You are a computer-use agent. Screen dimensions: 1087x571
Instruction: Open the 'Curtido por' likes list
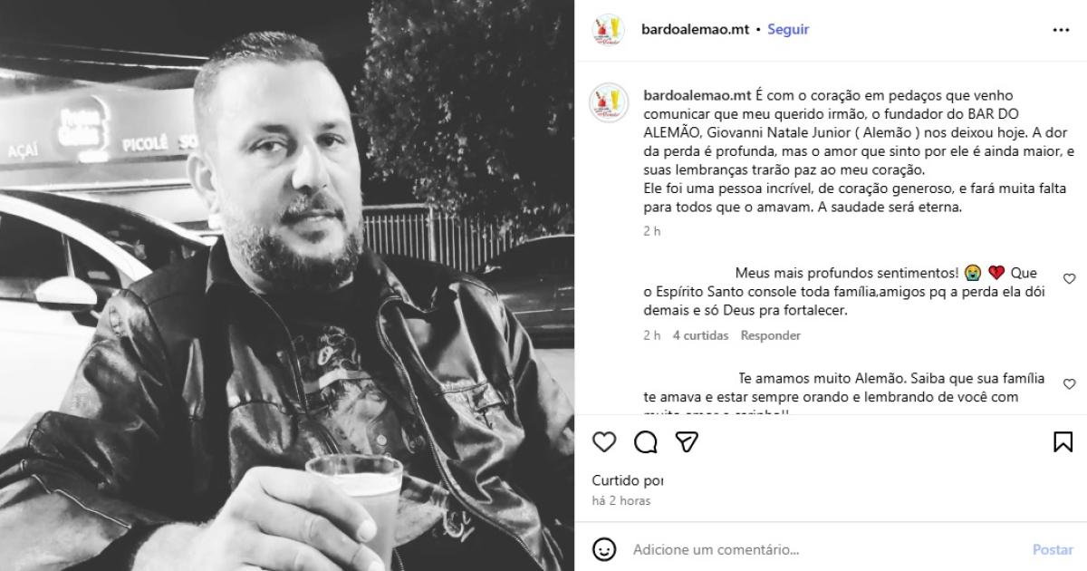(628, 480)
